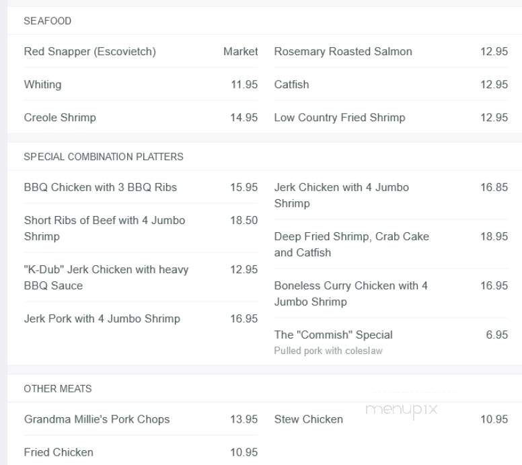Select the Stew Chicken item

tap(309, 419)
